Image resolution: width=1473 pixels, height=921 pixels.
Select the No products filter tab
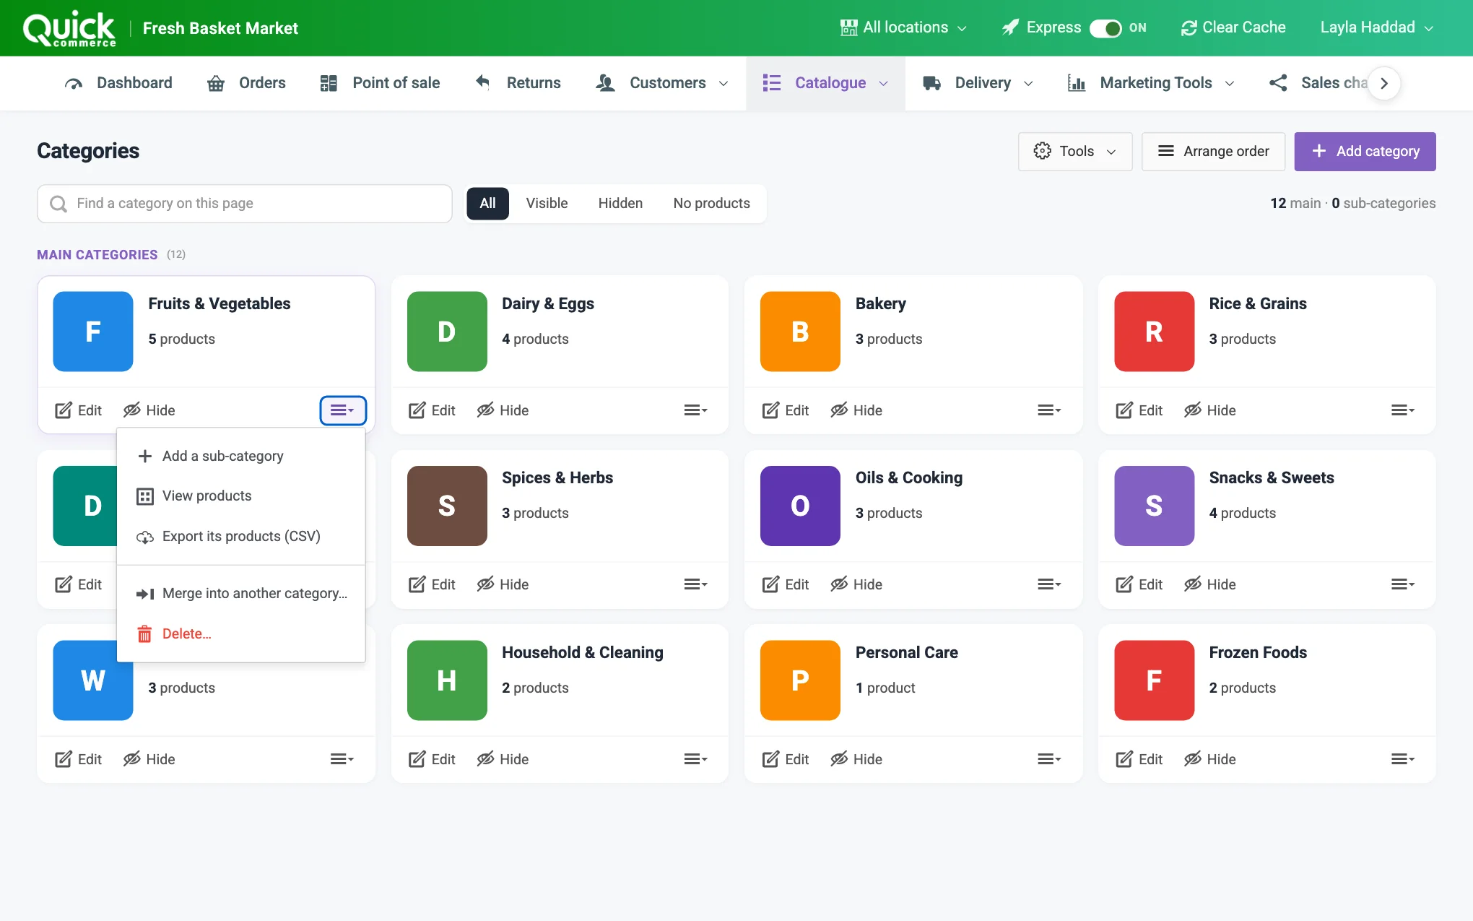coord(711,204)
